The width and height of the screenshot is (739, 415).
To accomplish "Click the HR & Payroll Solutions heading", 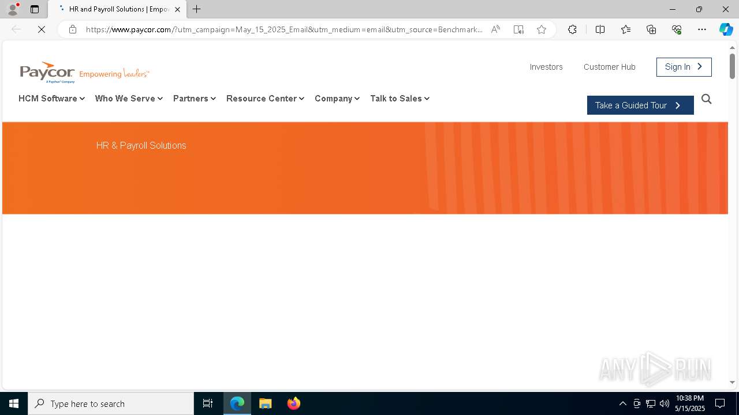I will click(141, 145).
